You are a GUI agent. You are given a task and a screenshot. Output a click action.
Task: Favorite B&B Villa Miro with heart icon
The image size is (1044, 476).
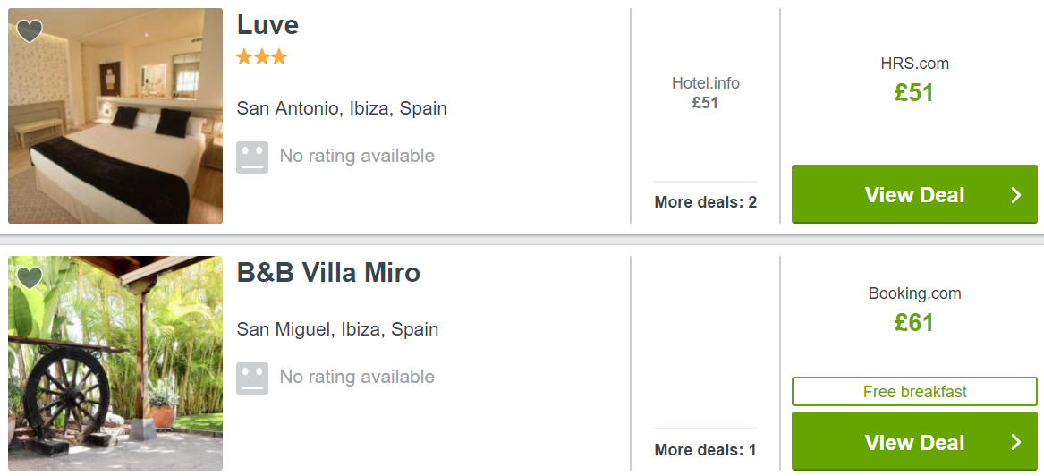coord(30,277)
